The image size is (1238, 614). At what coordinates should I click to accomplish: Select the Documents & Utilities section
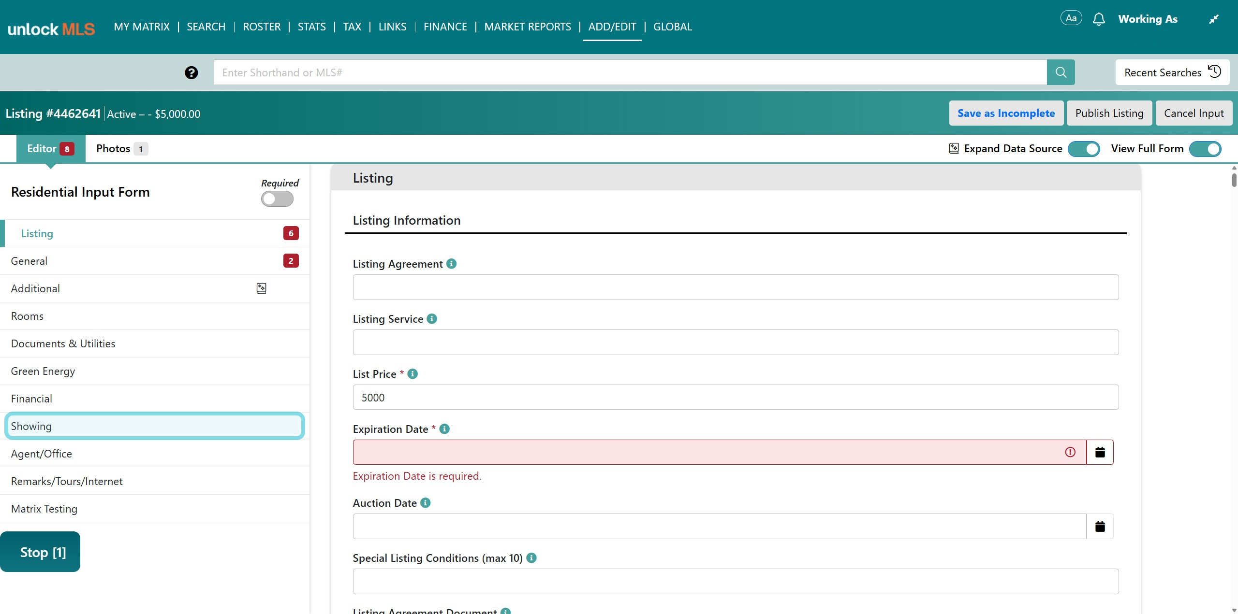point(155,343)
